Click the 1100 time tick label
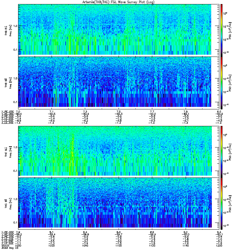 click(x=119, y=246)
